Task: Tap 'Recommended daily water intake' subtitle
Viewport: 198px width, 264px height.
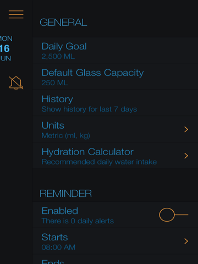Action: click(x=99, y=162)
